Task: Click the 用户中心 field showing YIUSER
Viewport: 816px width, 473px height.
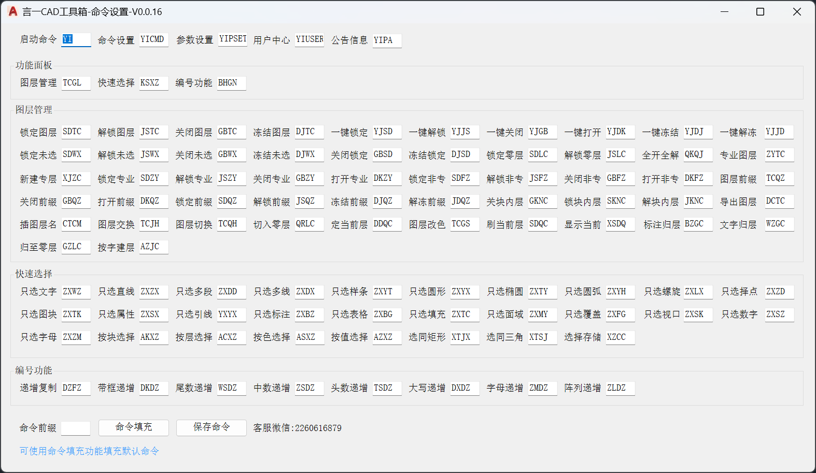Action: pos(309,39)
